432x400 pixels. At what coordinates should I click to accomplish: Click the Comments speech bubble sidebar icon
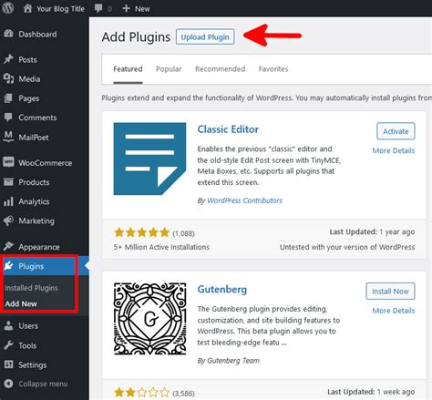click(8, 118)
